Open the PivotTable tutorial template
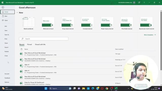The height and width of the screenshot is (91, 162). [x=127, y=23]
